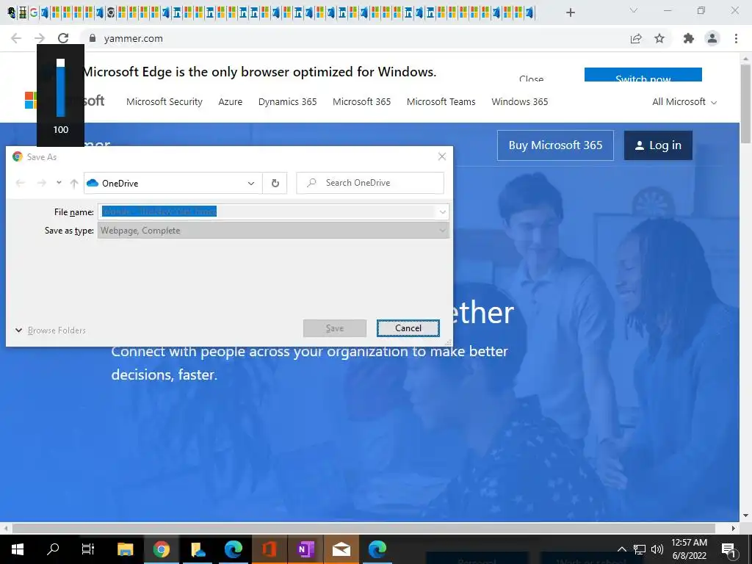
Task: Click Save button in dialog
Action: (335, 328)
